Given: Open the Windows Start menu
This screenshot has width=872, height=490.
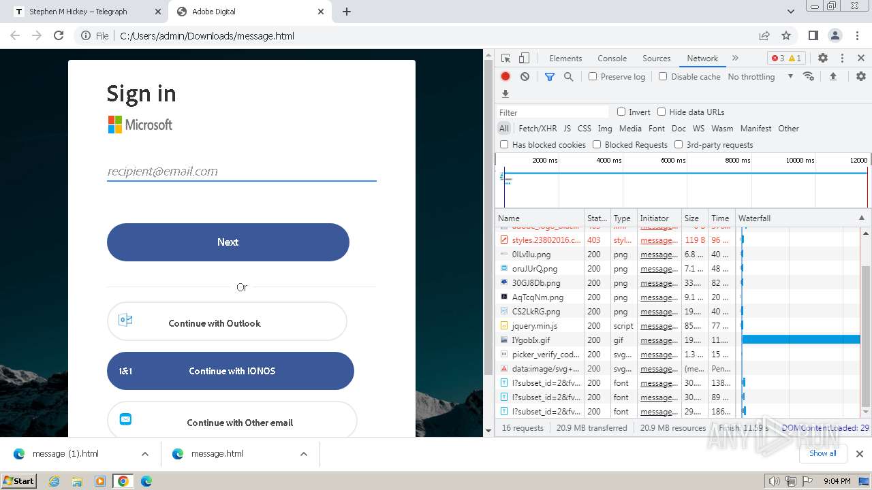Looking at the screenshot, I should tap(18, 481).
